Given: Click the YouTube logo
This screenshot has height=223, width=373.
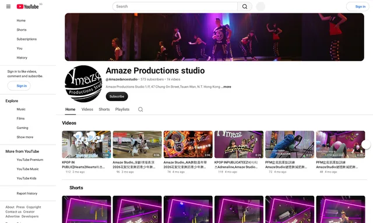Looking at the screenshot, I should coord(27,6).
